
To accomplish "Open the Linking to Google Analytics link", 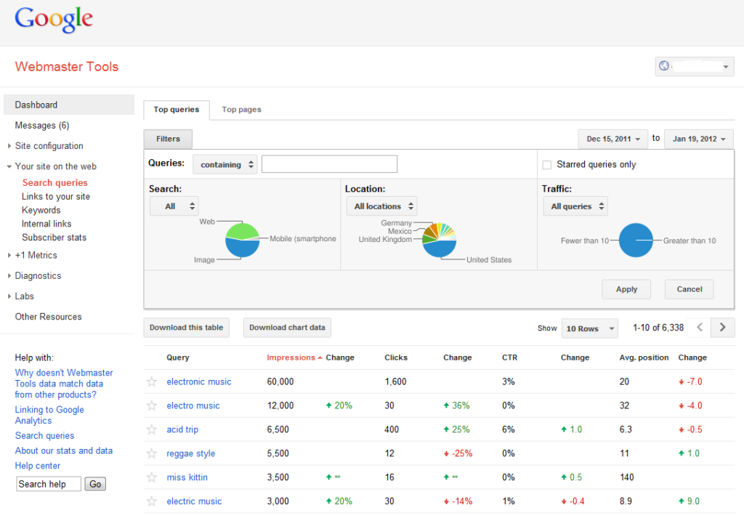I will [x=49, y=415].
